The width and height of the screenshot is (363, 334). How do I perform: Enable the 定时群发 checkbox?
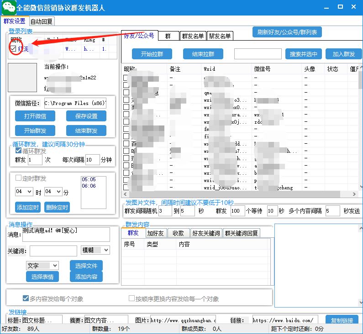click(19, 178)
